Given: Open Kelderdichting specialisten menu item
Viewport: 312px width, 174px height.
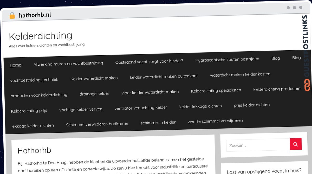Looking at the screenshot, I should coord(216,91).
